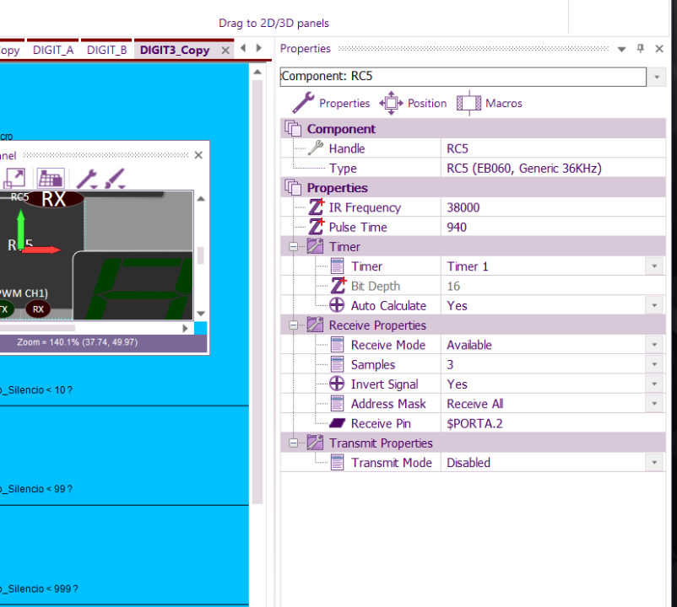The width and height of the screenshot is (677, 607).
Task: Collapse the Receive Properties group
Action: coord(293,325)
